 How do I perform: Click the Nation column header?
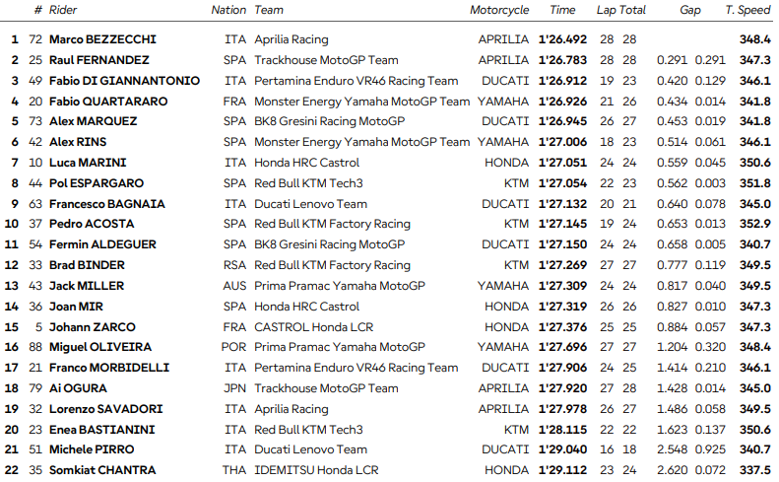[x=228, y=10]
